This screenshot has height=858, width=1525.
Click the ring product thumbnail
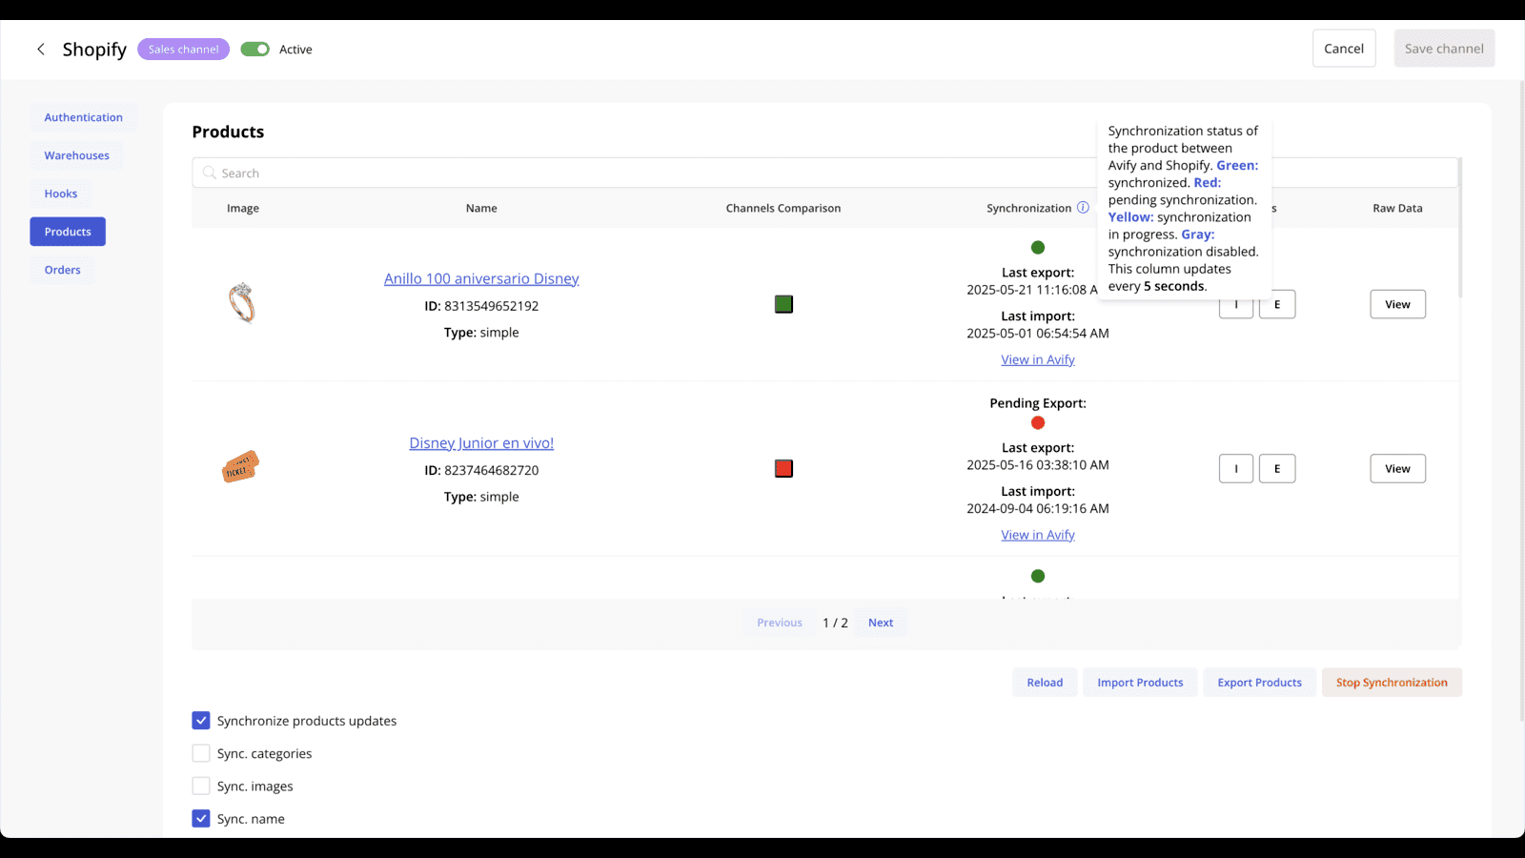(x=241, y=302)
